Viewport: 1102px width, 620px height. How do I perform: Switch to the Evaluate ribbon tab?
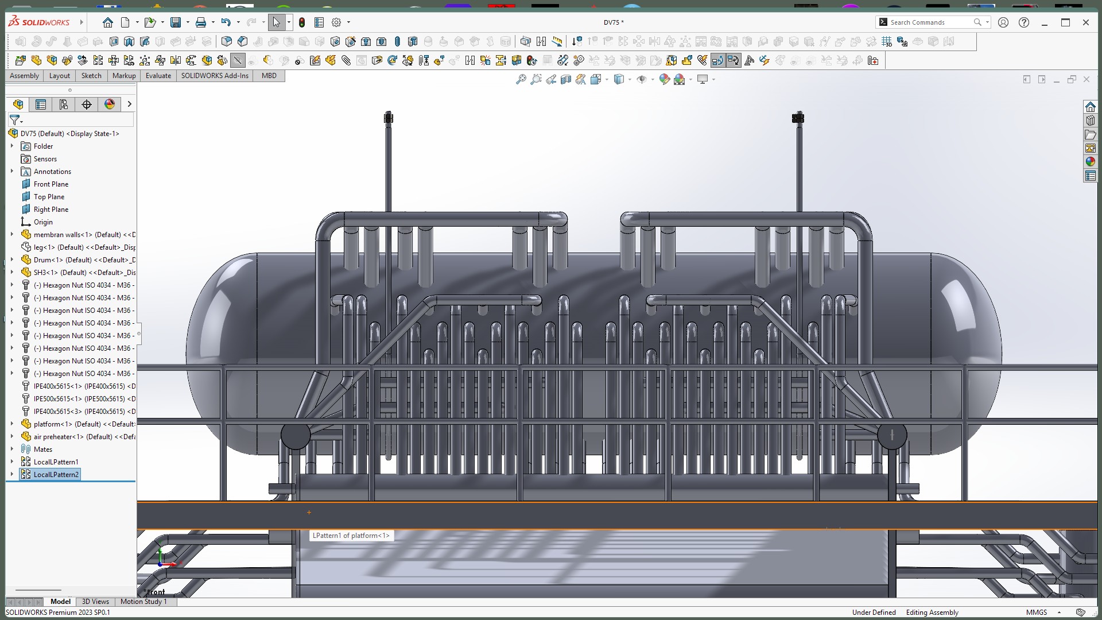158,76
